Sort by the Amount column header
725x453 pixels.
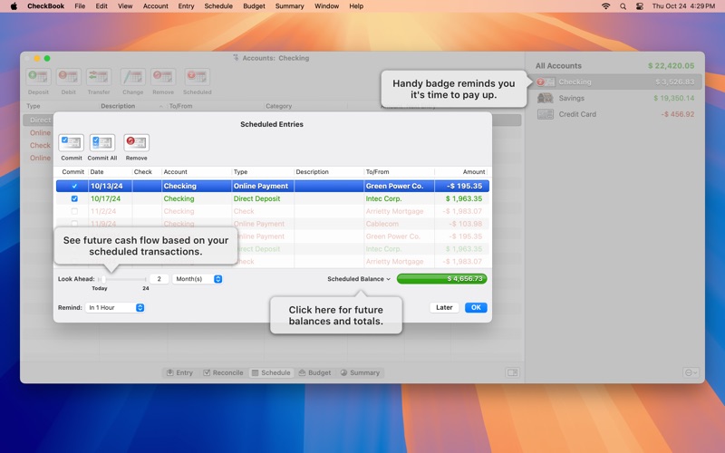click(460, 171)
